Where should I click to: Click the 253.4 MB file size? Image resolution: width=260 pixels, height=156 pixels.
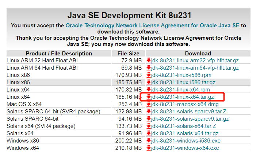pyautogui.click(x=130, y=104)
